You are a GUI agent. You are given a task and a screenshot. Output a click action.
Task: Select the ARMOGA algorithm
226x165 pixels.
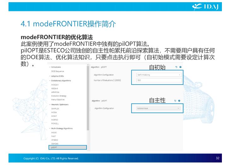pyautogui.click(x=55, y=92)
